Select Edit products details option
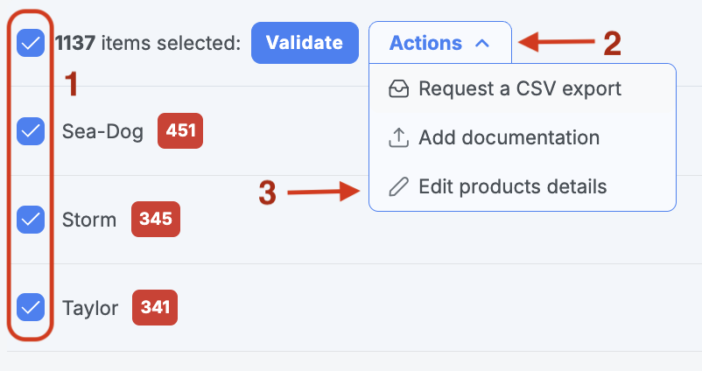This screenshot has width=702, height=371. tap(523, 186)
